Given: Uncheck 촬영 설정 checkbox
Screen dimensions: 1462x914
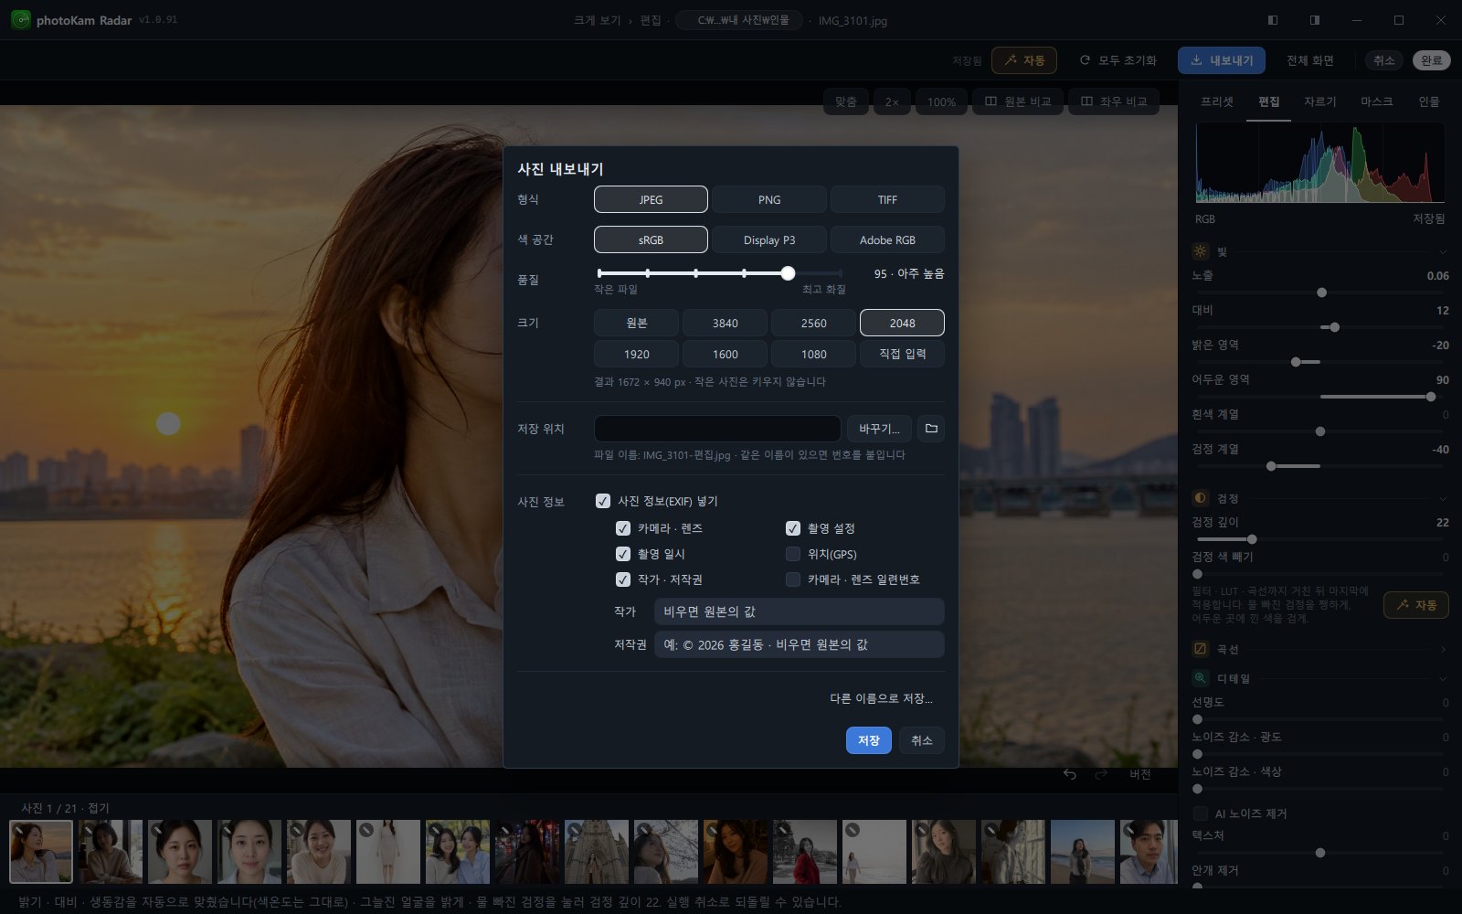Looking at the screenshot, I should click(x=793, y=528).
